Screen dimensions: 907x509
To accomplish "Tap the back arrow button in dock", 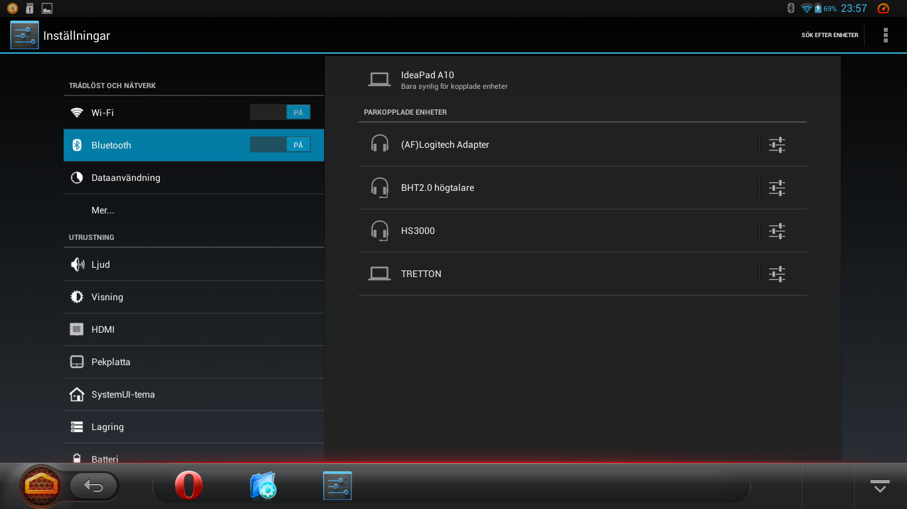I will [94, 486].
